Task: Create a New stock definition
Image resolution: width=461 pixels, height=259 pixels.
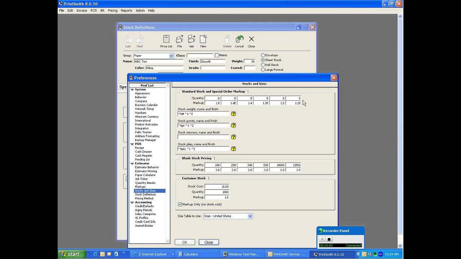Action: 203,41
